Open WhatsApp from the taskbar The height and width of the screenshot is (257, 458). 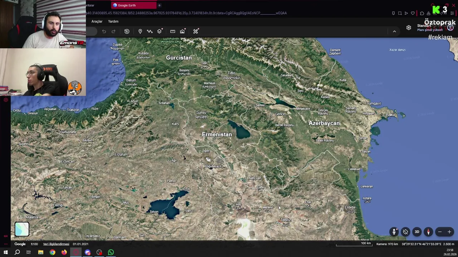(x=111, y=252)
